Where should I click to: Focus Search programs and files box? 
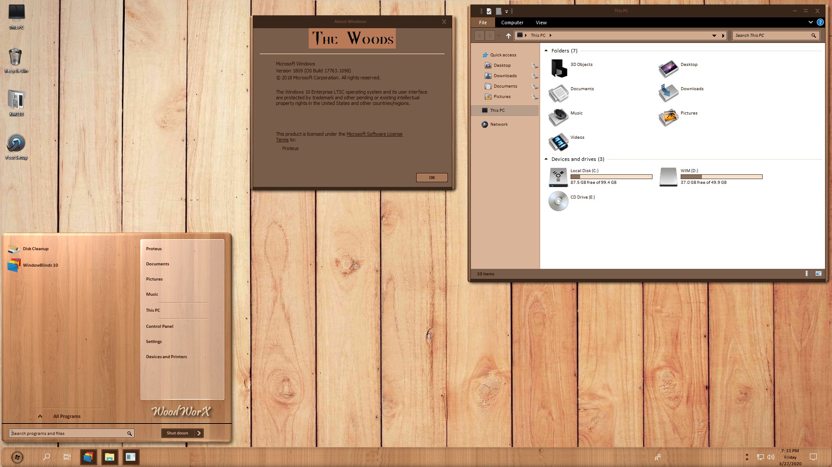(72, 433)
